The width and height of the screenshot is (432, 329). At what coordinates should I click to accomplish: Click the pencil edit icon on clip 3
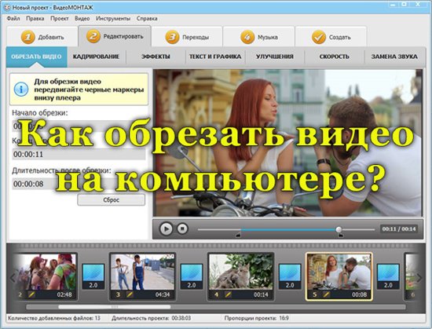click(130, 294)
